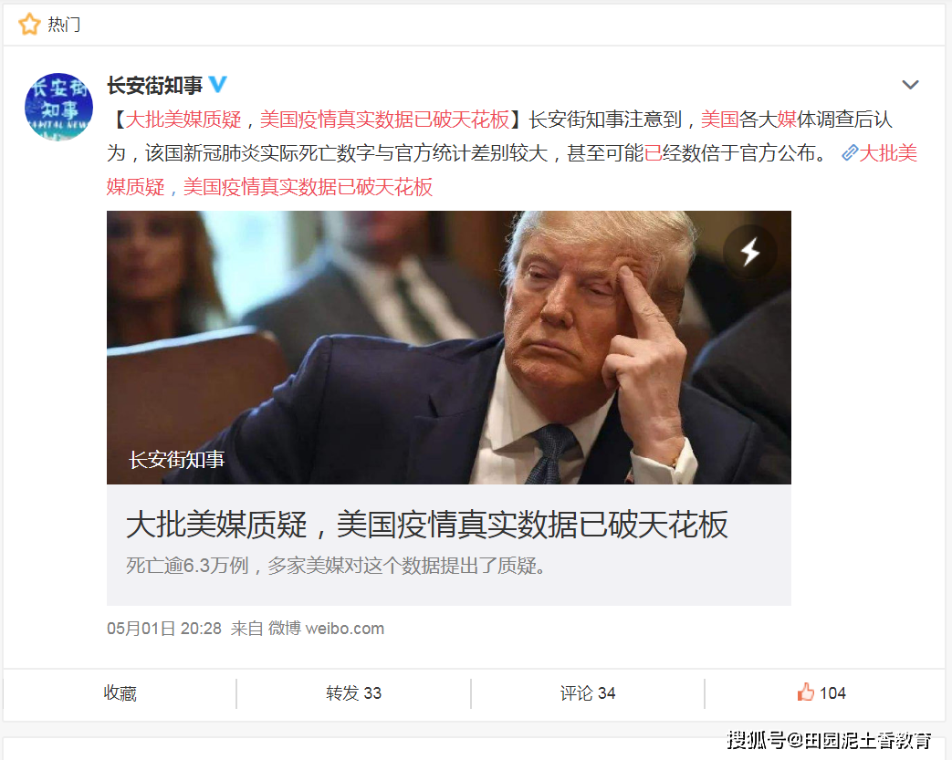Select the 热门 tab label
The image size is (952, 760).
tap(64, 25)
